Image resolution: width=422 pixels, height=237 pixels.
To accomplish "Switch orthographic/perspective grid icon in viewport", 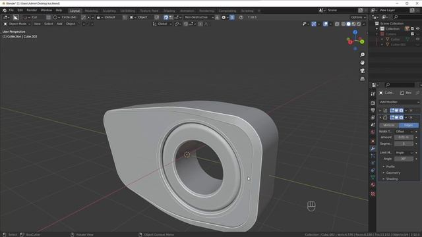I will 363,79.
